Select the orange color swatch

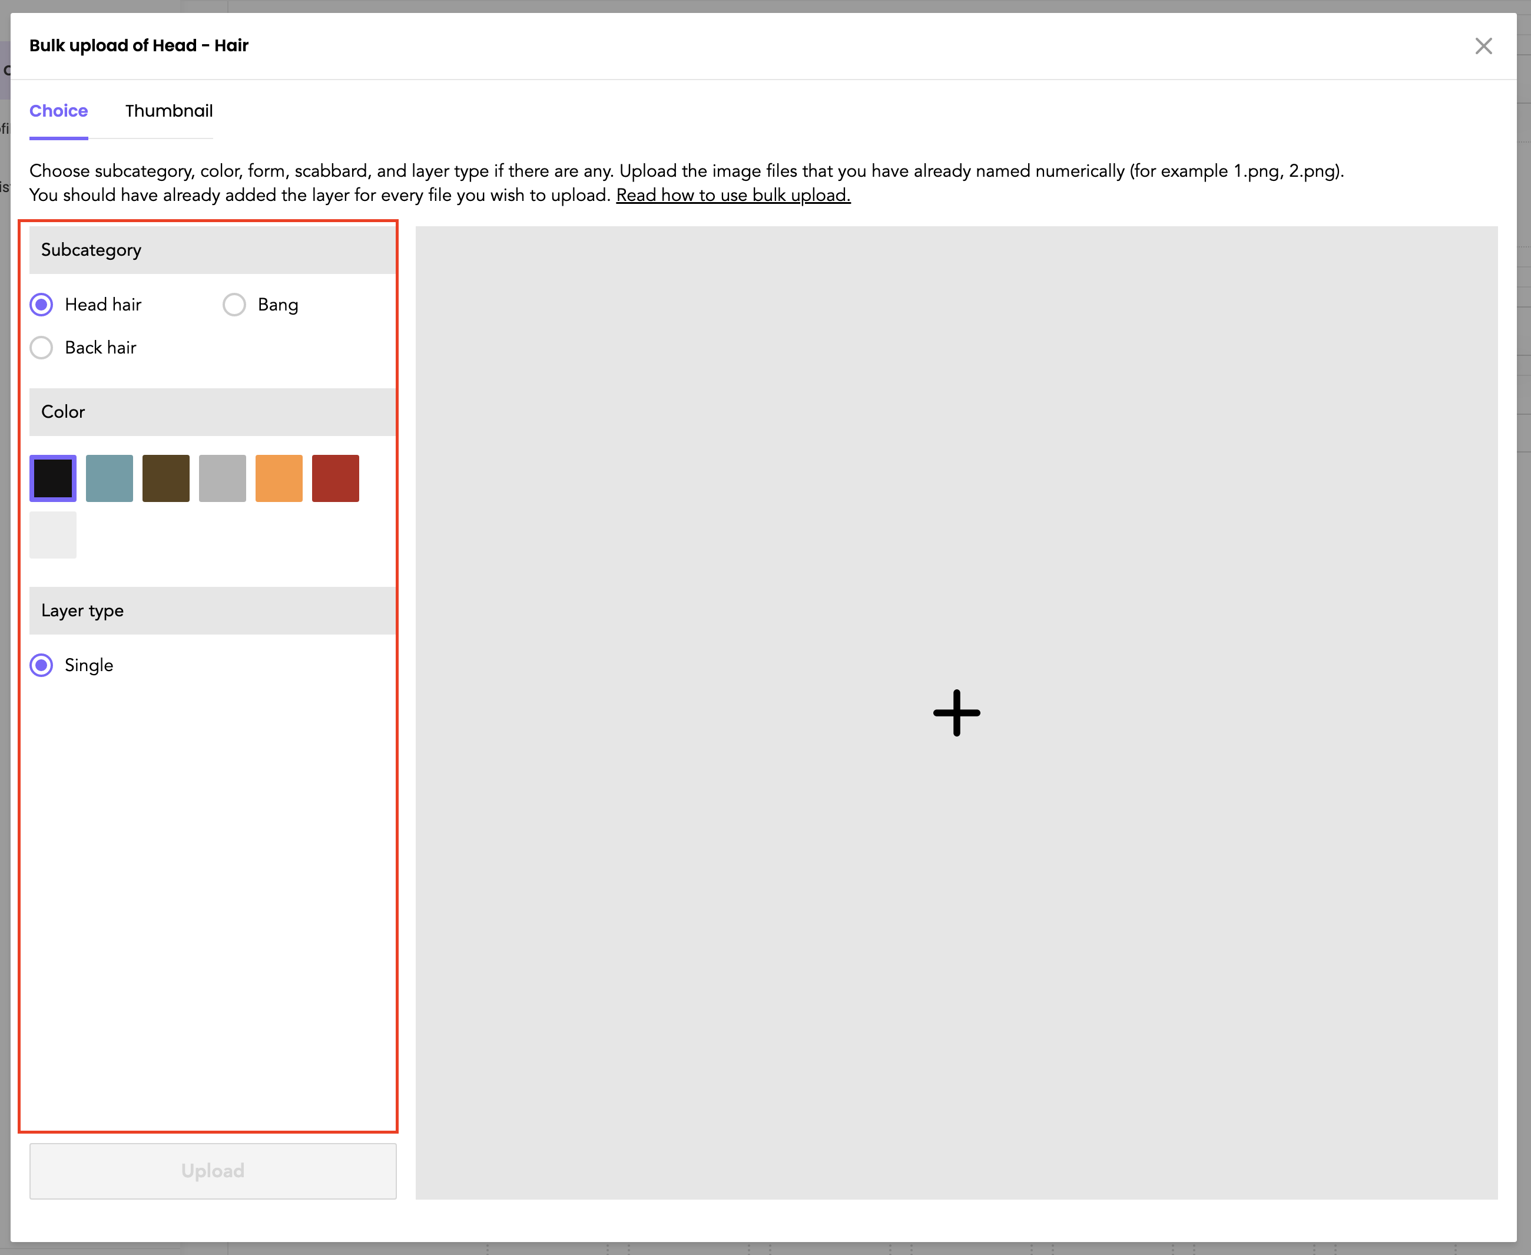tap(278, 478)
